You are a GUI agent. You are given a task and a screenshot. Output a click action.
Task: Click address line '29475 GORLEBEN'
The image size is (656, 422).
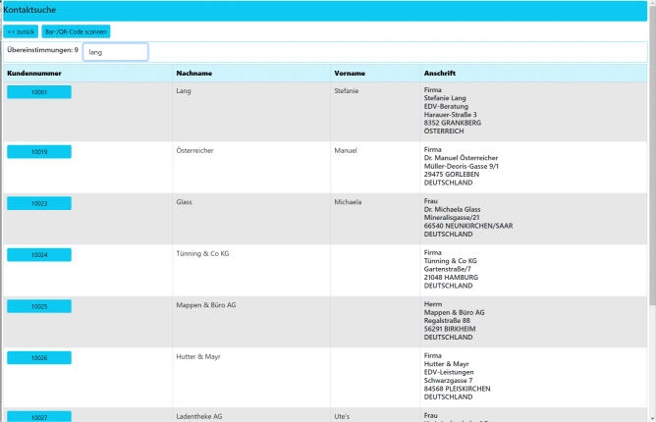click(452, 175)
